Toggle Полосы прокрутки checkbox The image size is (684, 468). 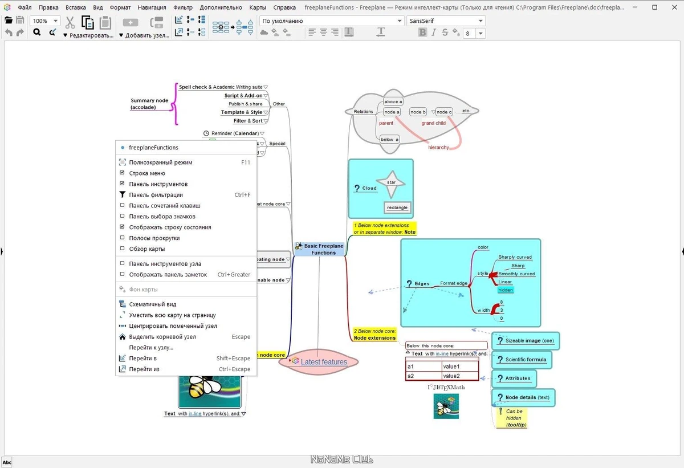122,238
